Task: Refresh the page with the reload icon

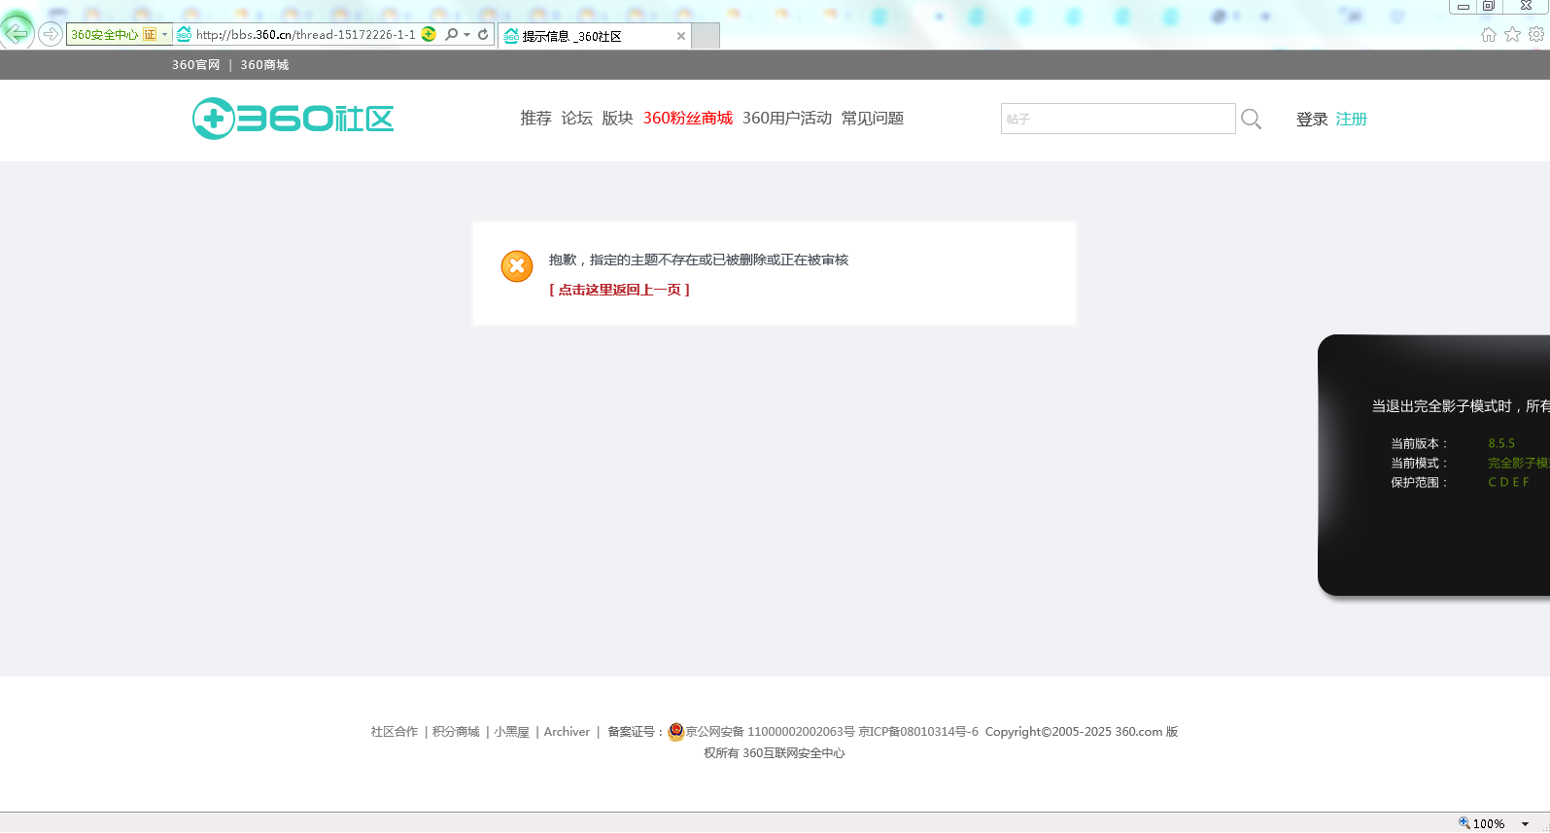Action: [483, 34]
